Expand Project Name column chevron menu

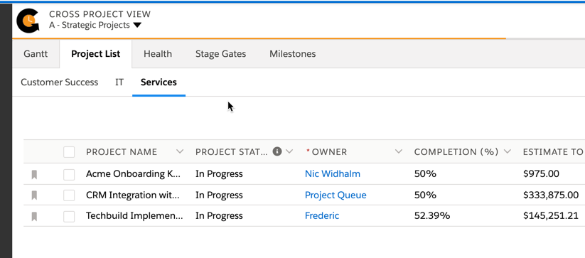tap(180, 151)
